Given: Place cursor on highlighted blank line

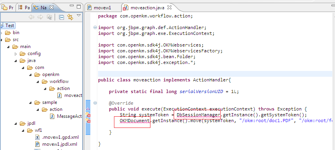Looking at the screenshot, I should point(215,74).
